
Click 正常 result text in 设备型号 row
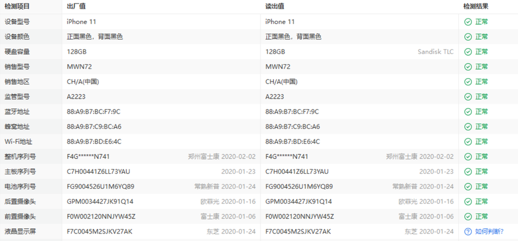pyautogui.click(x=481, y=22)
